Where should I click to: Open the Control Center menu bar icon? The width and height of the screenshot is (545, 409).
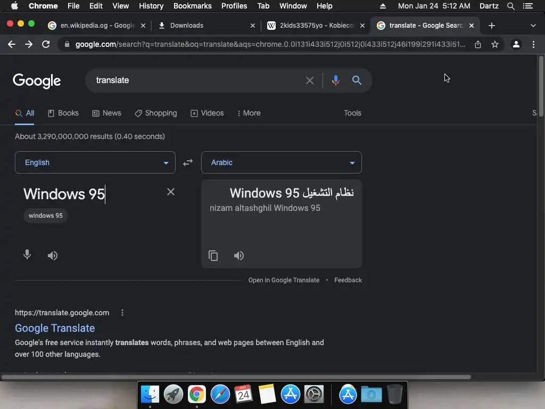pos(527,6)
